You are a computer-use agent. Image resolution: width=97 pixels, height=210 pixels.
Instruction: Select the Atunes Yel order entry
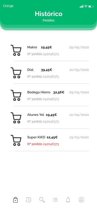(x=50, y=118)
